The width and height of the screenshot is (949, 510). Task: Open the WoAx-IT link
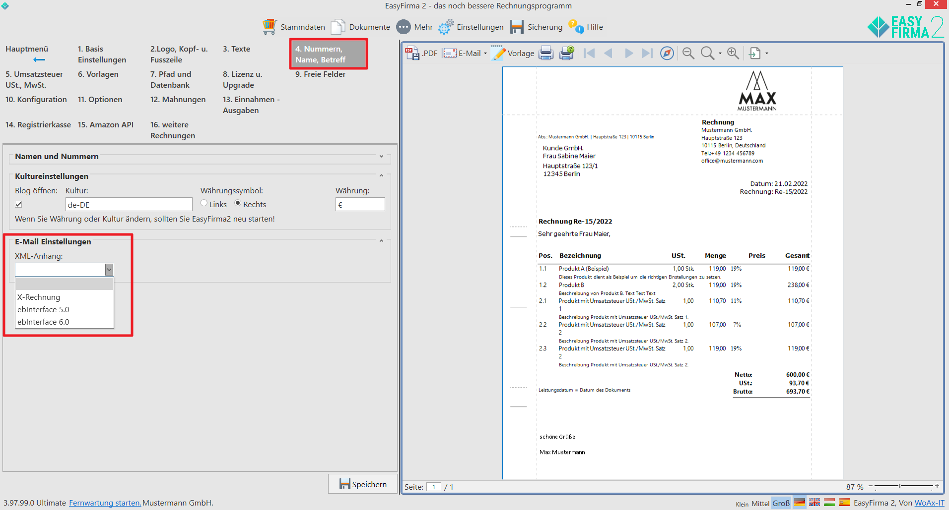pyautogui.click(x=929, y=503)
